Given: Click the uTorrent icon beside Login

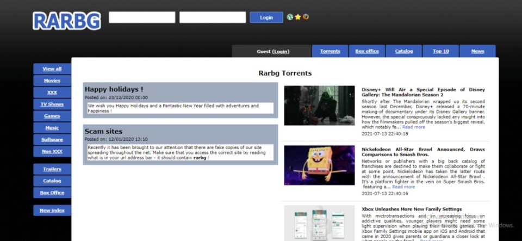Looking at the screenshot, I should 290,17.
